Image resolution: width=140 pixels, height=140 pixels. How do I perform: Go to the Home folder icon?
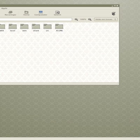[26, 12]
